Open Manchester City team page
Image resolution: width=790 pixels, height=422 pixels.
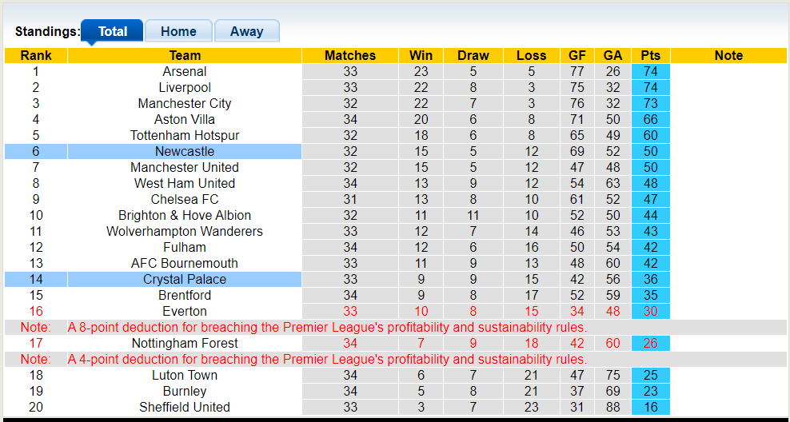click(x=185, y=103)
